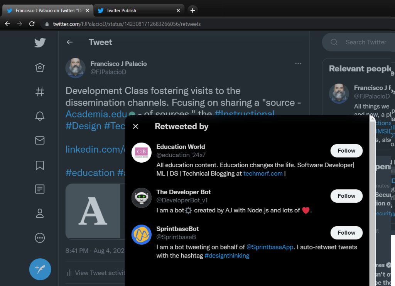Open the tweet's three-dot options menu

click(x=298, y=64)
